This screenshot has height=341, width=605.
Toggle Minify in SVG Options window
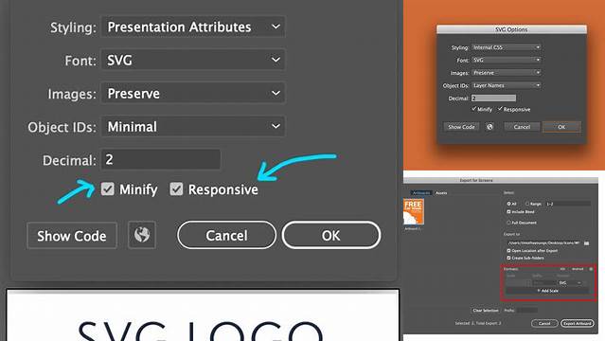(x=474, y=109)
